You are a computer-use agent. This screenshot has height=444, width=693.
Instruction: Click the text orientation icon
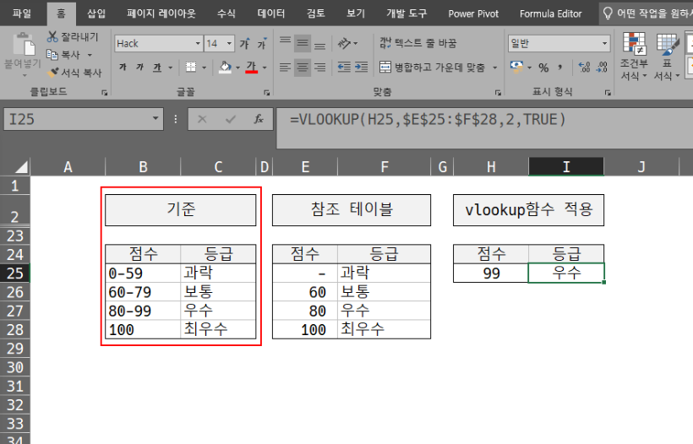point(344,43)
